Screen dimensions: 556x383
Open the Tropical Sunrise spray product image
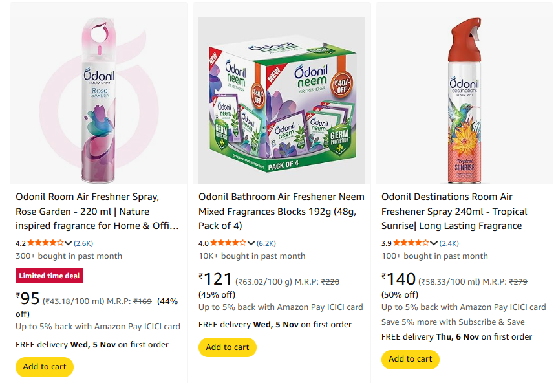(x=464, y=100)
